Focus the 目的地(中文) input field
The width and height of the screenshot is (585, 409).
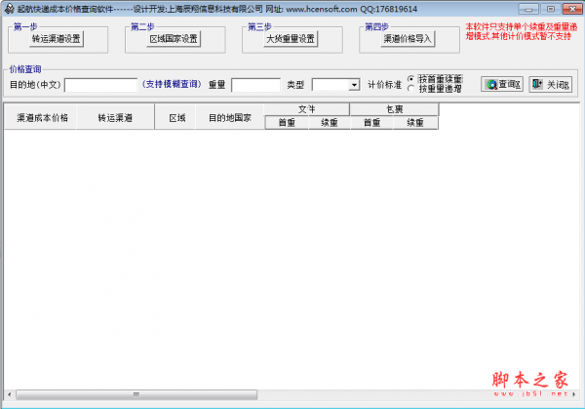(100, 85)
